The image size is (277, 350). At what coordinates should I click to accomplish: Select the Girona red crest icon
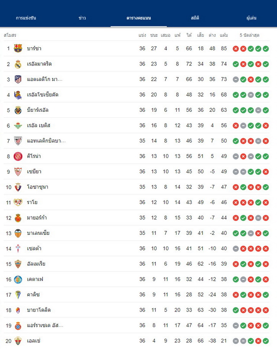18,156
